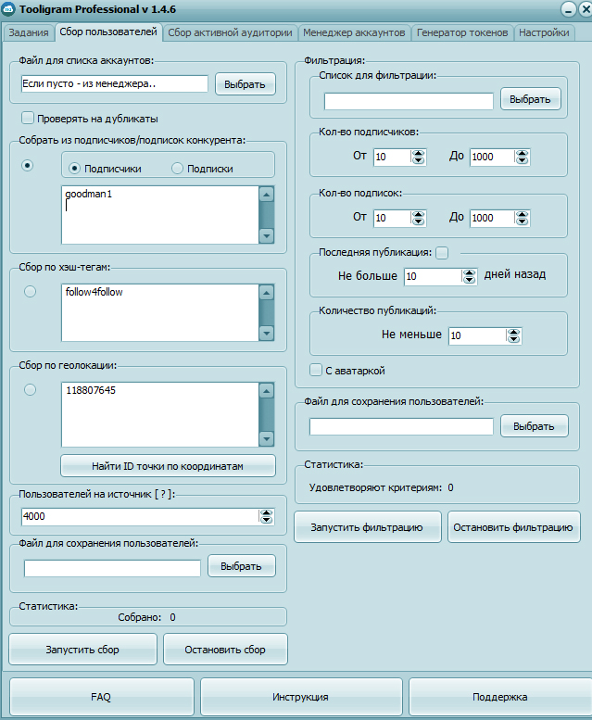Screen dimensions: 592x720
Task: Enable the Последняя публикация checkbox
Action: tap(442, 253)
